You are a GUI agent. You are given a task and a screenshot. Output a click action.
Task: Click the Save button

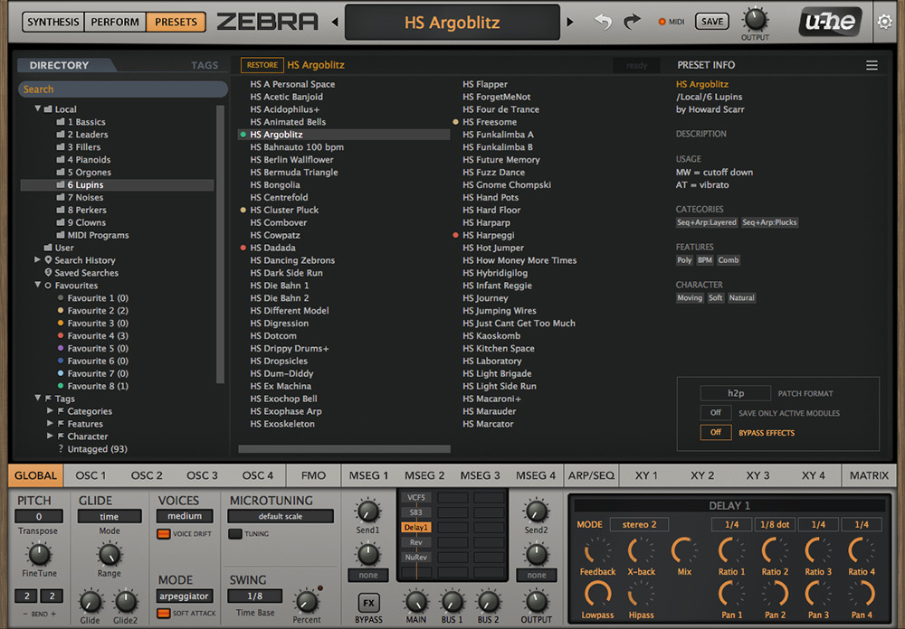tap(711, 22)
